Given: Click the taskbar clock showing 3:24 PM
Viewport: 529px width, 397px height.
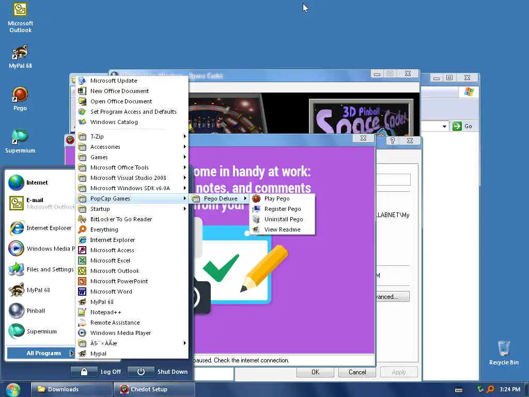Looking at the screenshot, I should click(x=510, y=389).
